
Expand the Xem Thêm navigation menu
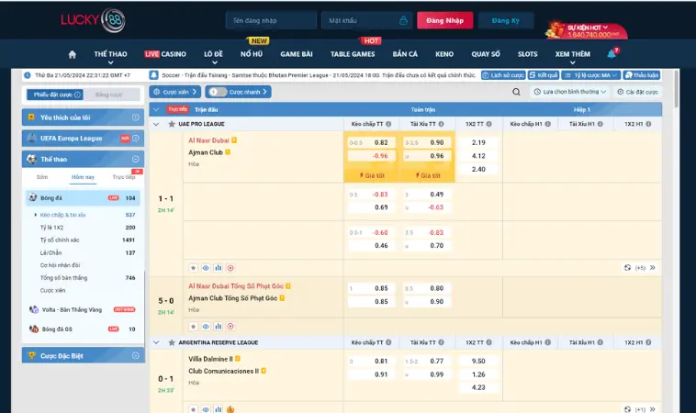click(573, 55)
